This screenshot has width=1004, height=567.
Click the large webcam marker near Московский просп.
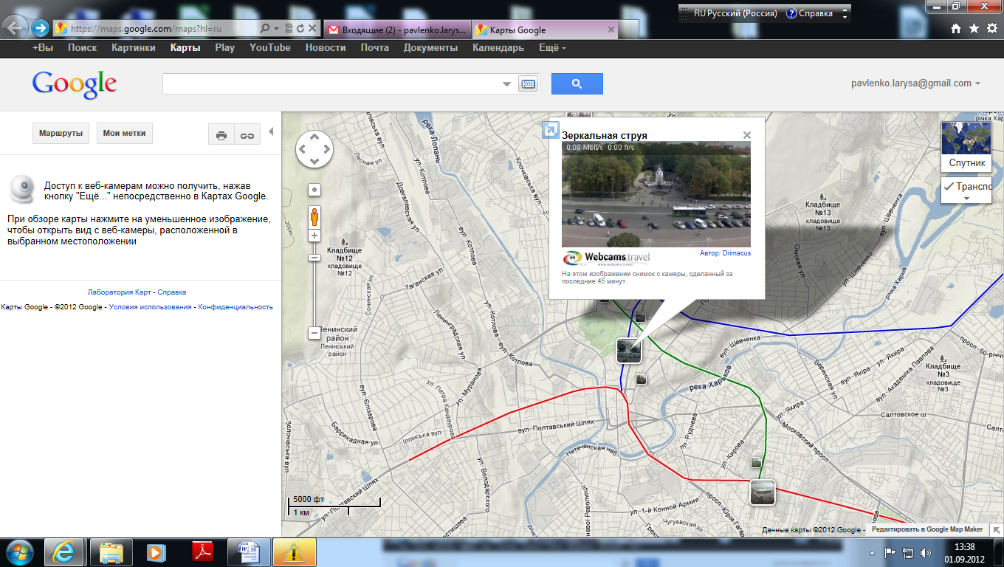763,492
